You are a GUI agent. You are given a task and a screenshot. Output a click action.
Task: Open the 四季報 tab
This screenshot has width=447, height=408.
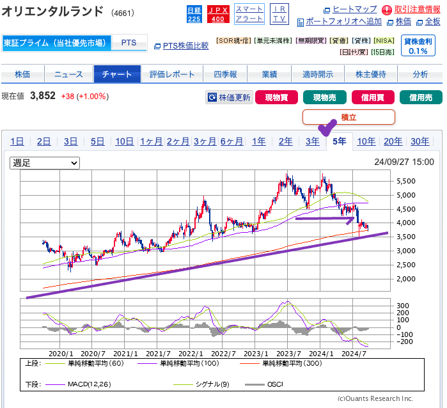click(225, 74)
